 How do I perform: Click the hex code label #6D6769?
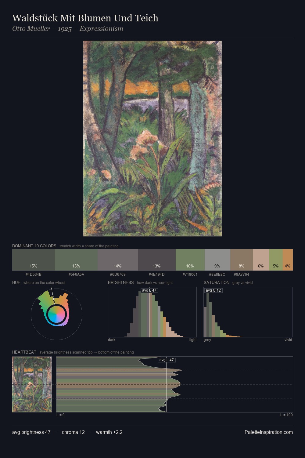[118, 274]
